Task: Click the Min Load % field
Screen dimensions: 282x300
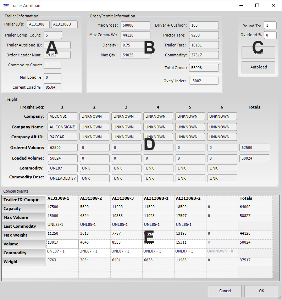Action: [x=52, y=77]
